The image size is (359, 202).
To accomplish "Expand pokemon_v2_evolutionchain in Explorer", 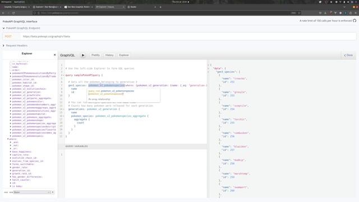I will coord(11,89).
